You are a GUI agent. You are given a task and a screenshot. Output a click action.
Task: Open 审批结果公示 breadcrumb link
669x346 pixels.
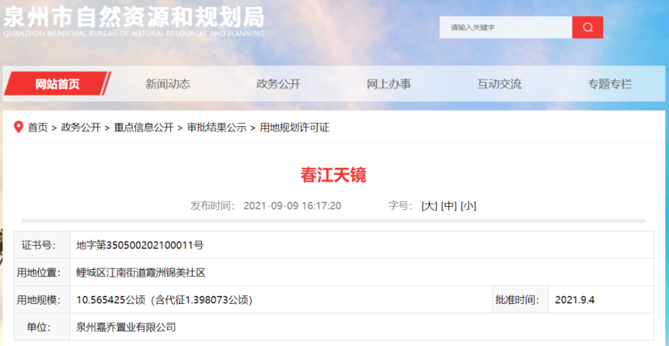click(x=217, y=128)
